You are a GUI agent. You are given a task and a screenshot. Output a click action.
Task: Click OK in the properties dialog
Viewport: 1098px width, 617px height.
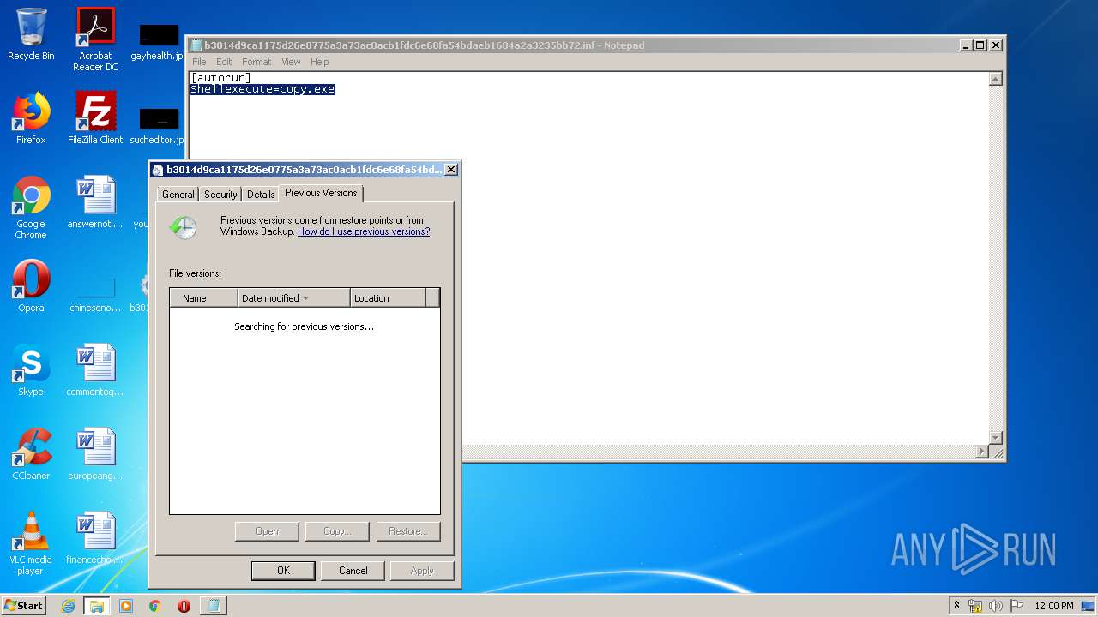point(283,571)
